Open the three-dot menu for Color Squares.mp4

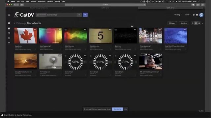tap(61, 49)
